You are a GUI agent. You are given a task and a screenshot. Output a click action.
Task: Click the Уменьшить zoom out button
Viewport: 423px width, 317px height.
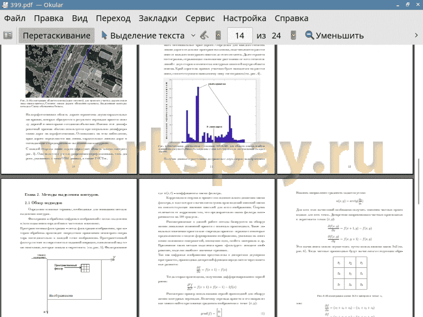pyautogui.click(x=335, y=36)
